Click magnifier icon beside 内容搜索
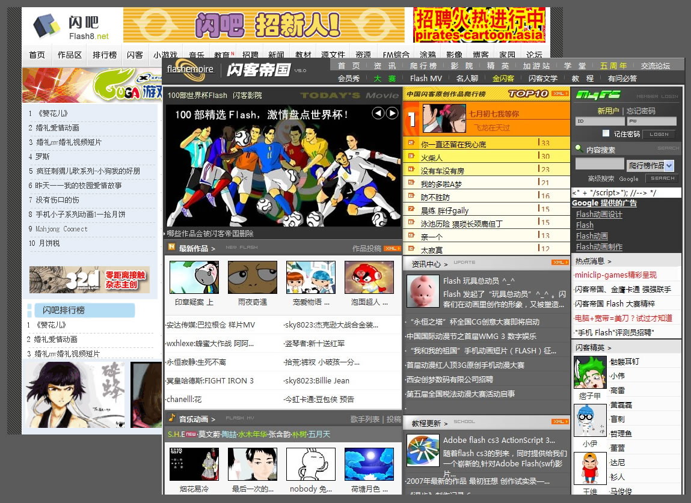Screen dimensions: 691x503 (579, 149)
